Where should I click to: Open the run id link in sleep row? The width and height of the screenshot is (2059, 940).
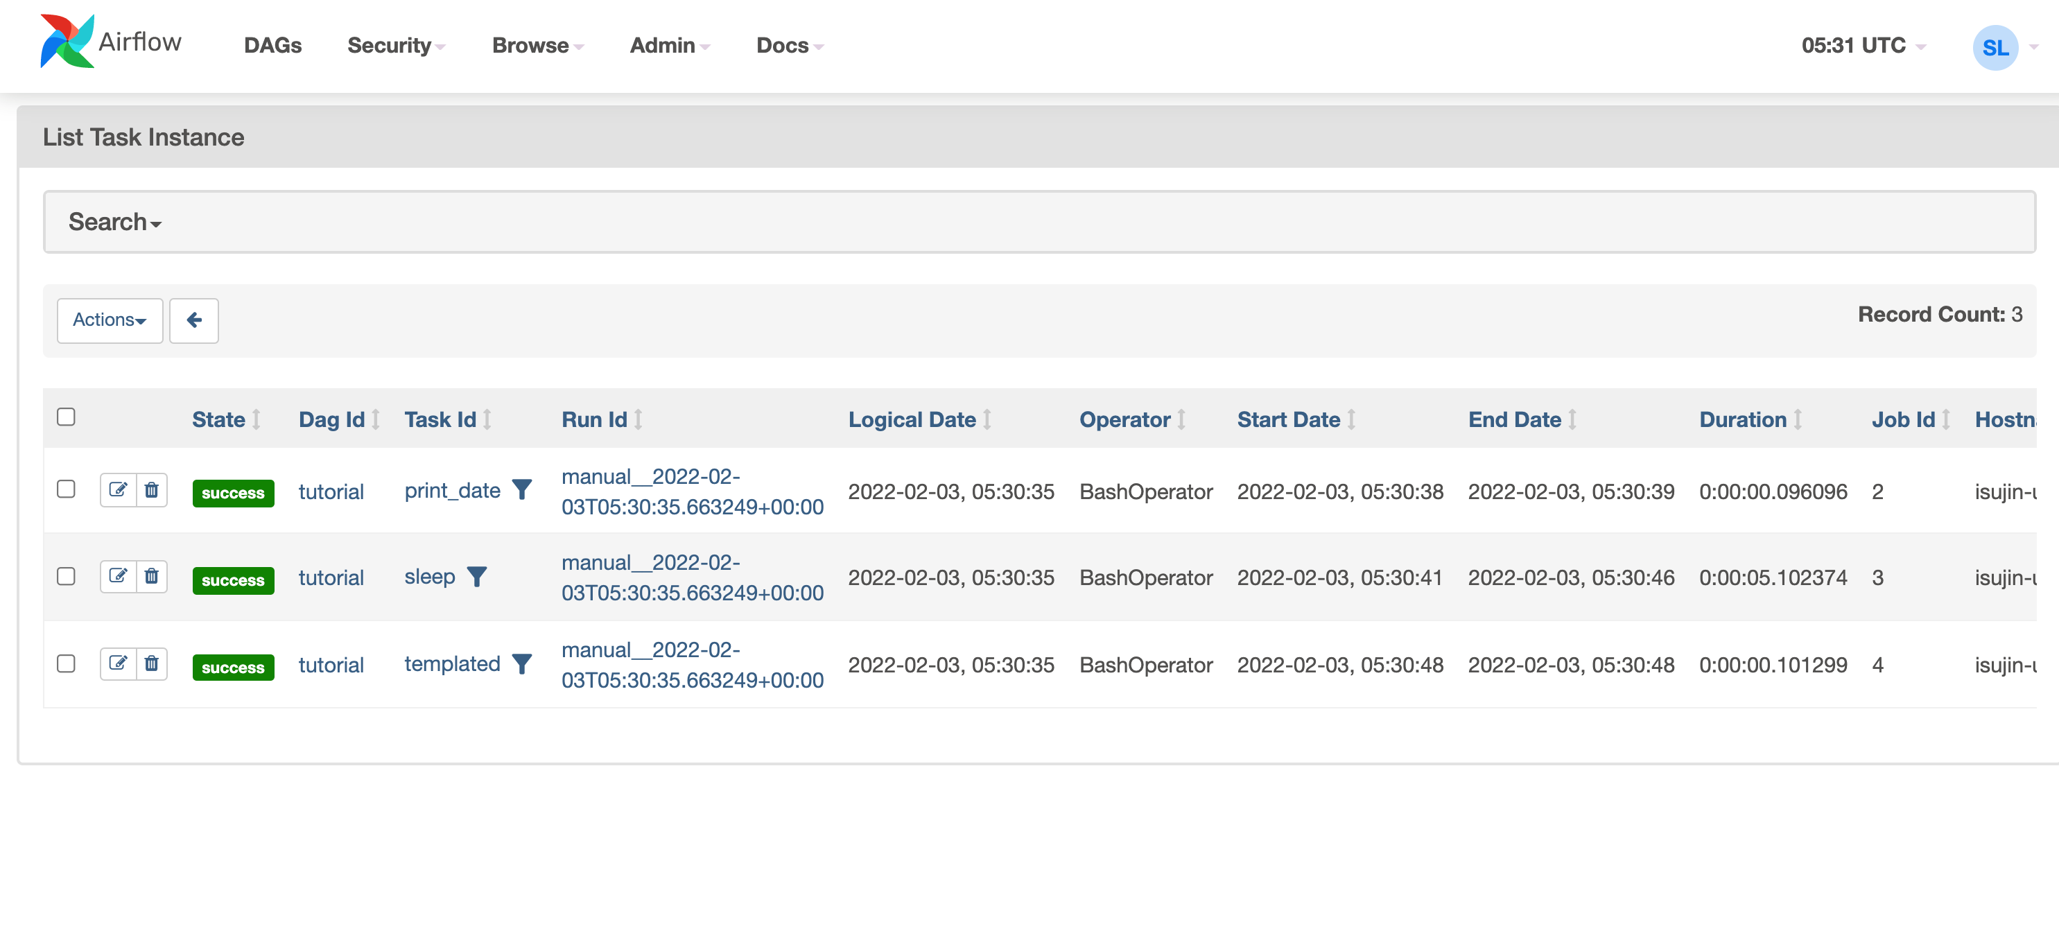tap(692, 578)
